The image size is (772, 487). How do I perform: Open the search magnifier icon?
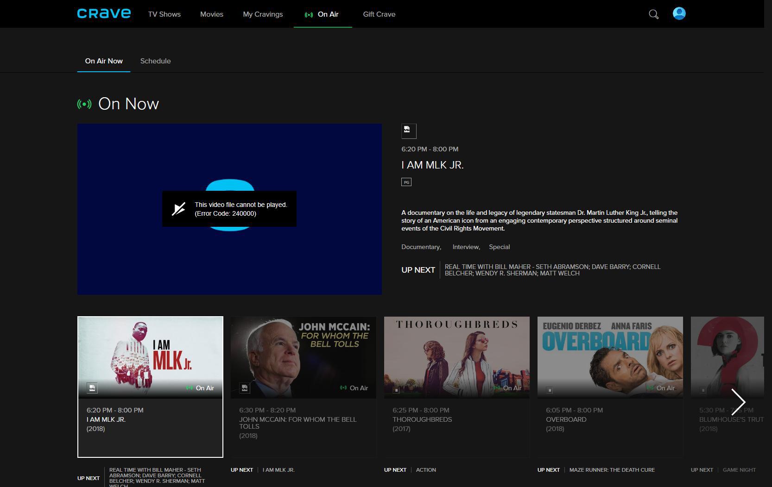pyautogui.click(x=653, y=14)
